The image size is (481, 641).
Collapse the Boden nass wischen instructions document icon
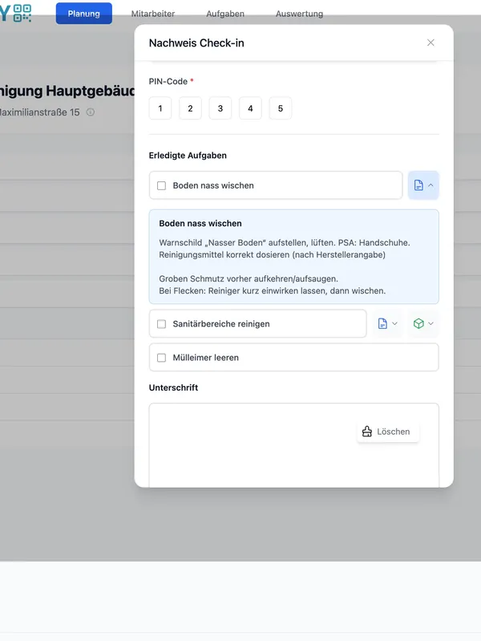click(x=418, y=185)
